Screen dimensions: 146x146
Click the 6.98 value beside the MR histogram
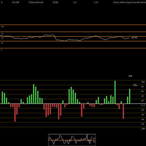click(135, 86)
